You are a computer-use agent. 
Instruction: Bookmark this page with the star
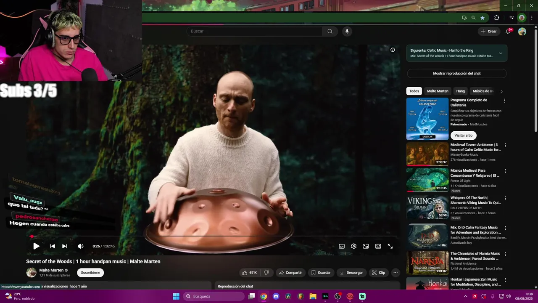[x=483, y=18]
